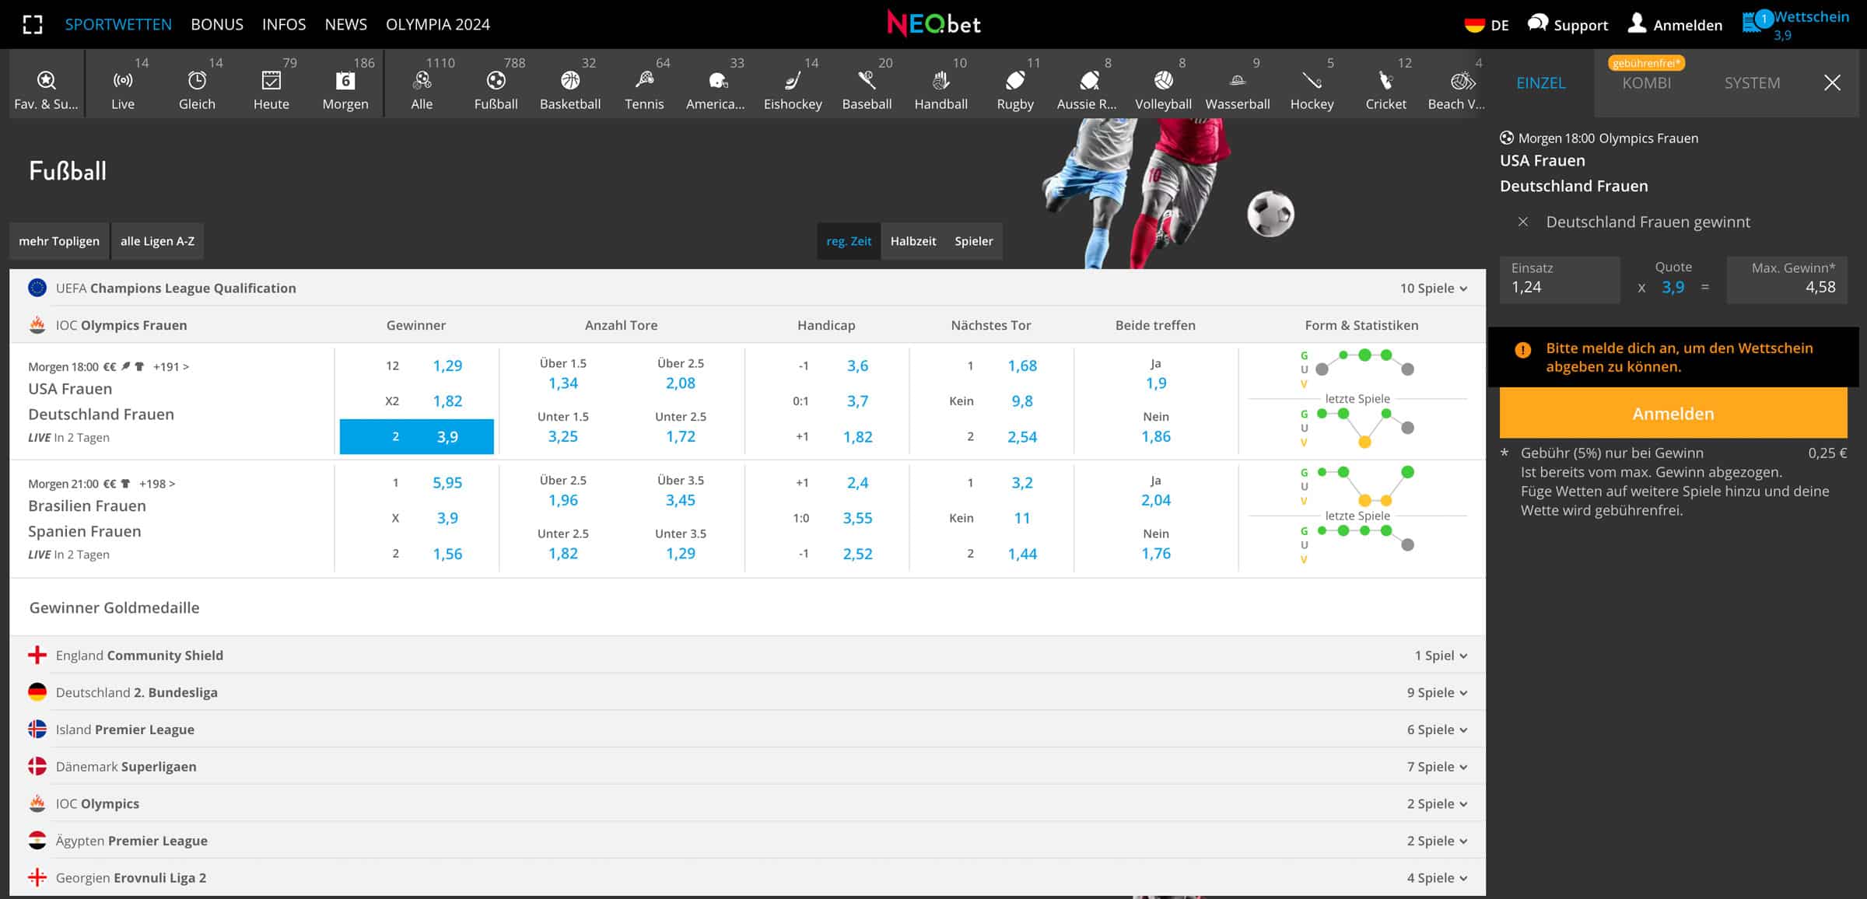Select Tennis sport icon
The height and width of the screenshot is (899, 1867).
pos(644,80)
